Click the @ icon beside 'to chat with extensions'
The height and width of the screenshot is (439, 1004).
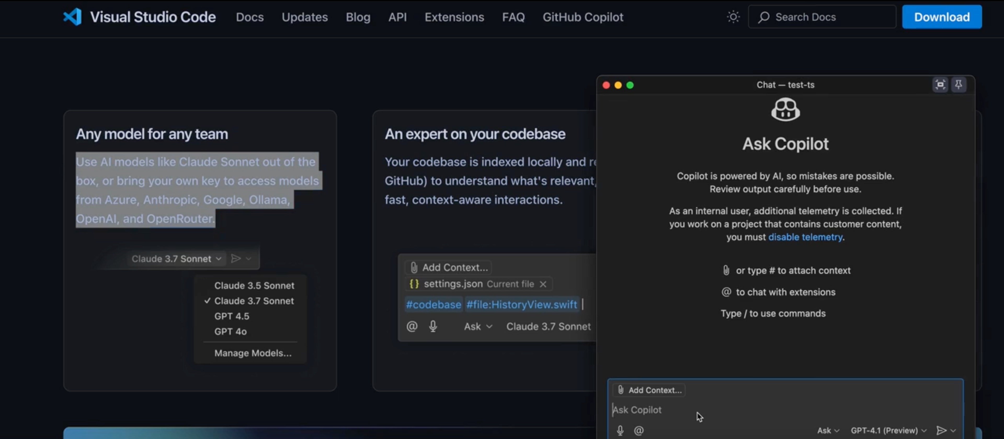(x=726, y=292)
